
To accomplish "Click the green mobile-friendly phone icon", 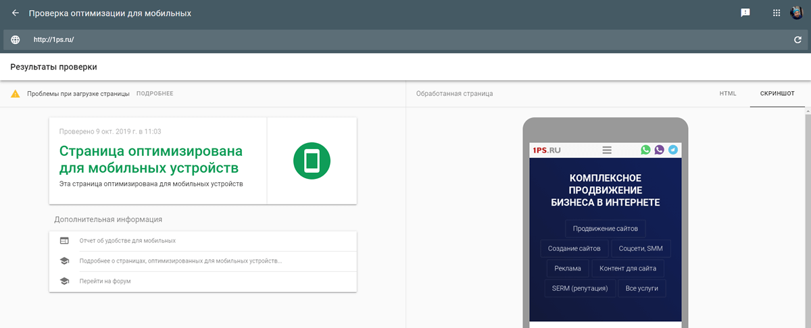I will [312, 161].
